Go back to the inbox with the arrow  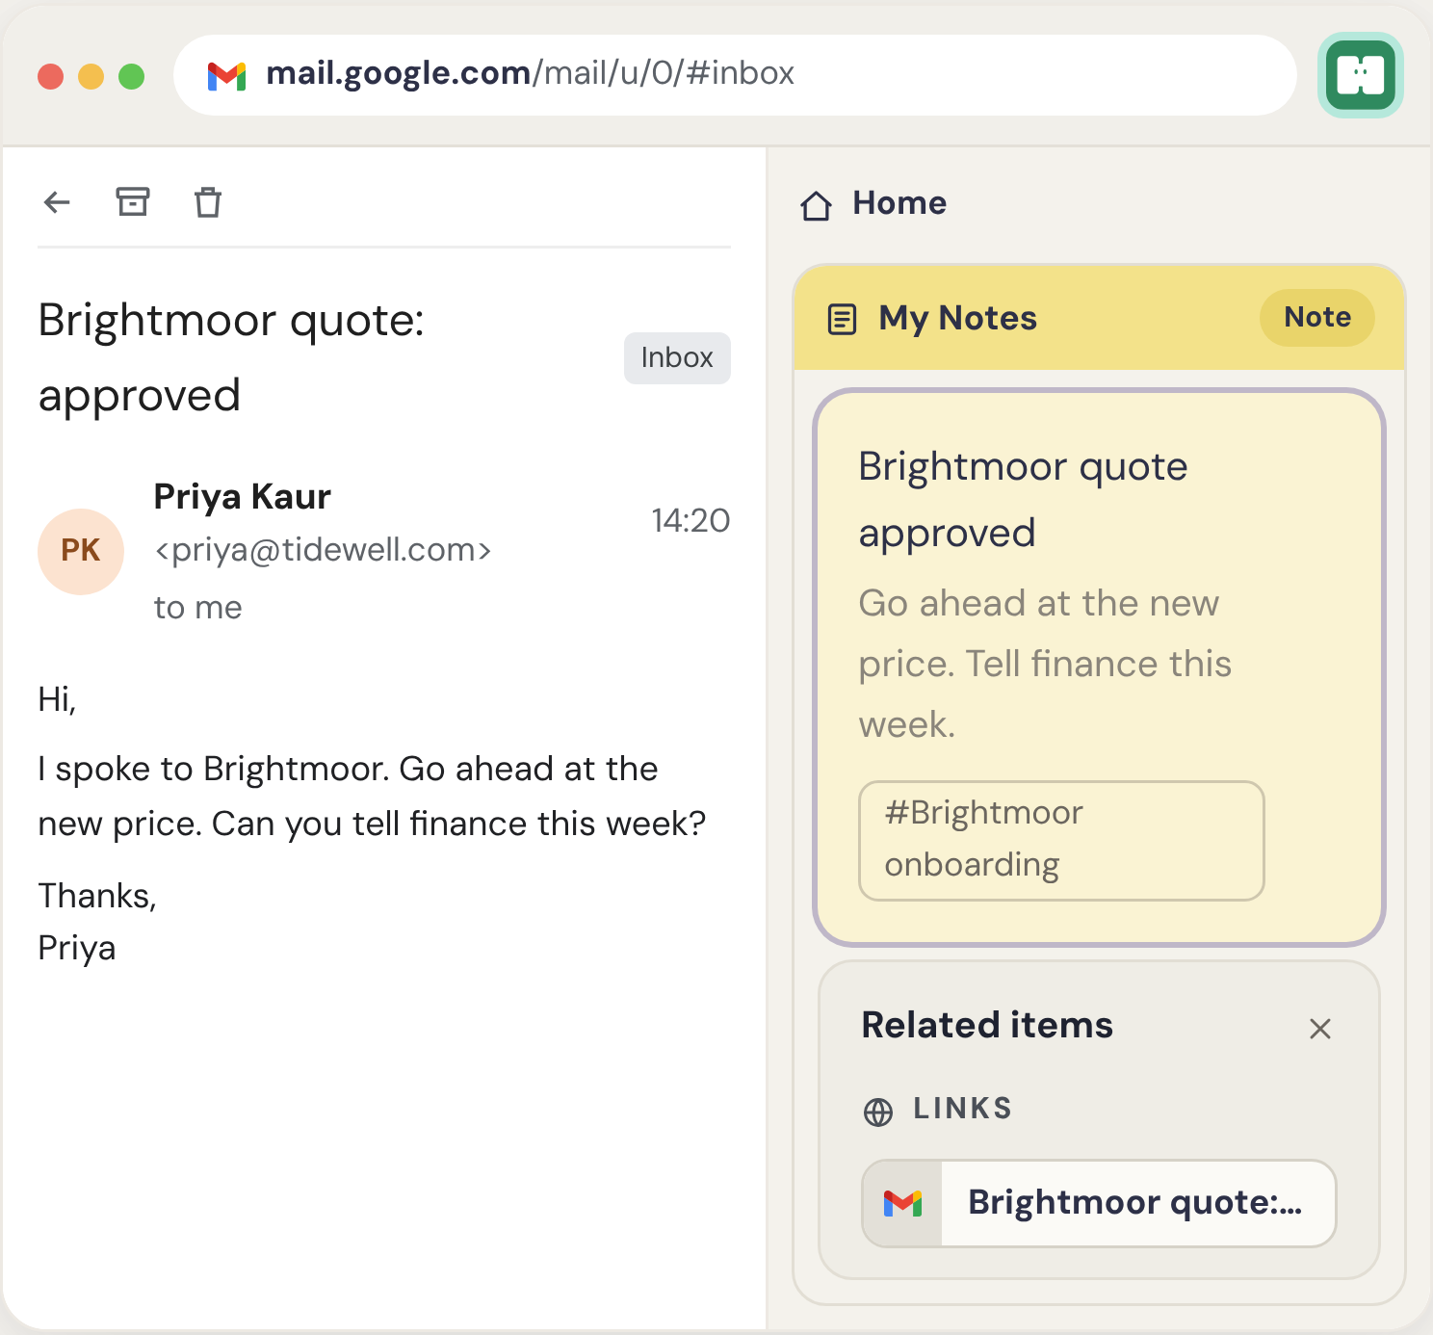click(57, 202)
